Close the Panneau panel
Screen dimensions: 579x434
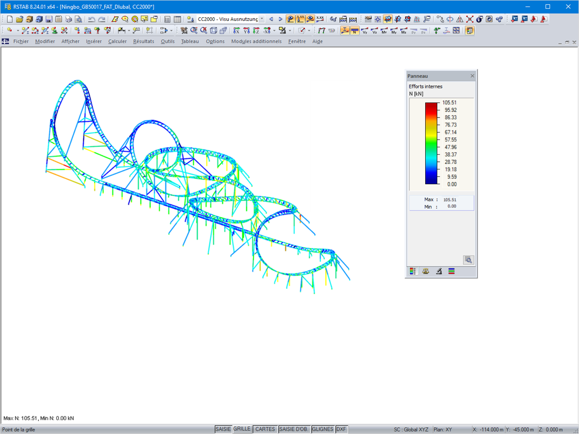click(x=472, y=76)
